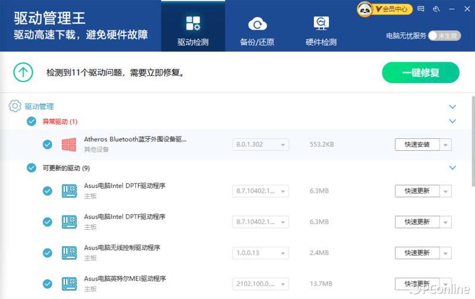Viewport: 475px width, 299px height.
Task: Uncheck the Atheros Bluetooth driver checkbox
Action: (x=47, y=144)
